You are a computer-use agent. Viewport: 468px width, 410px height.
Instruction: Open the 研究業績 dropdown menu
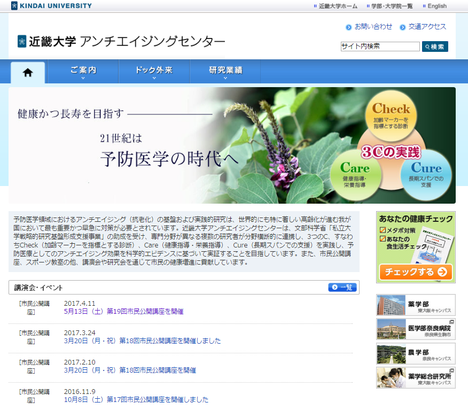click(x=225, y=72)
